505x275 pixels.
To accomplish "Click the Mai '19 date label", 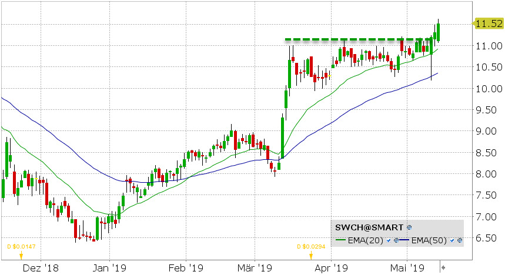I will [407, 268].
